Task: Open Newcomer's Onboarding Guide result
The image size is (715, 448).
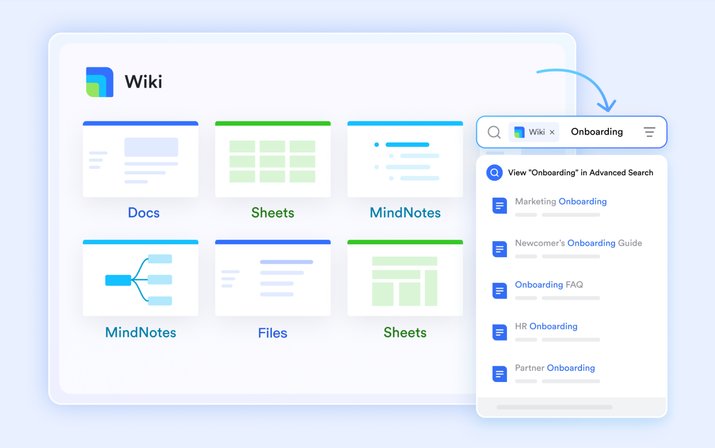Action: 578,243
